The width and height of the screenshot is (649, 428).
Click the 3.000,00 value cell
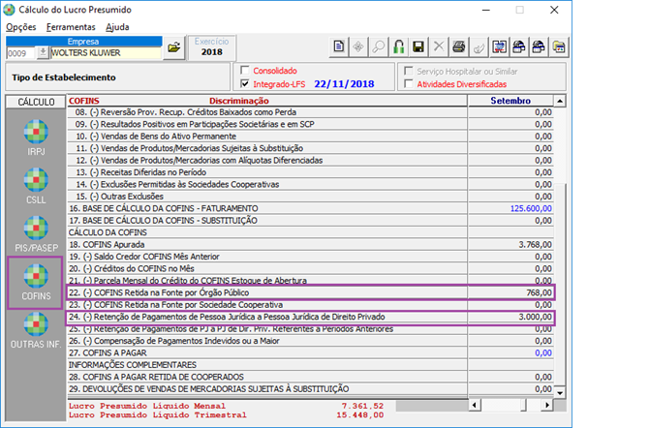(510, 317)
